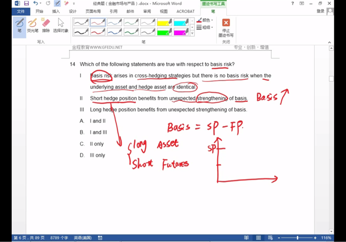Screen dimensions: 346x242
Task: Switch to the Design (设计) tab
Action: (73, 11)
